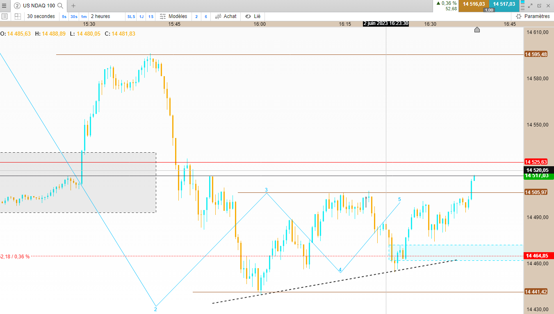554x314 pixels.
Task: Click the Low value 14 480,05
Action: point(89,34)
